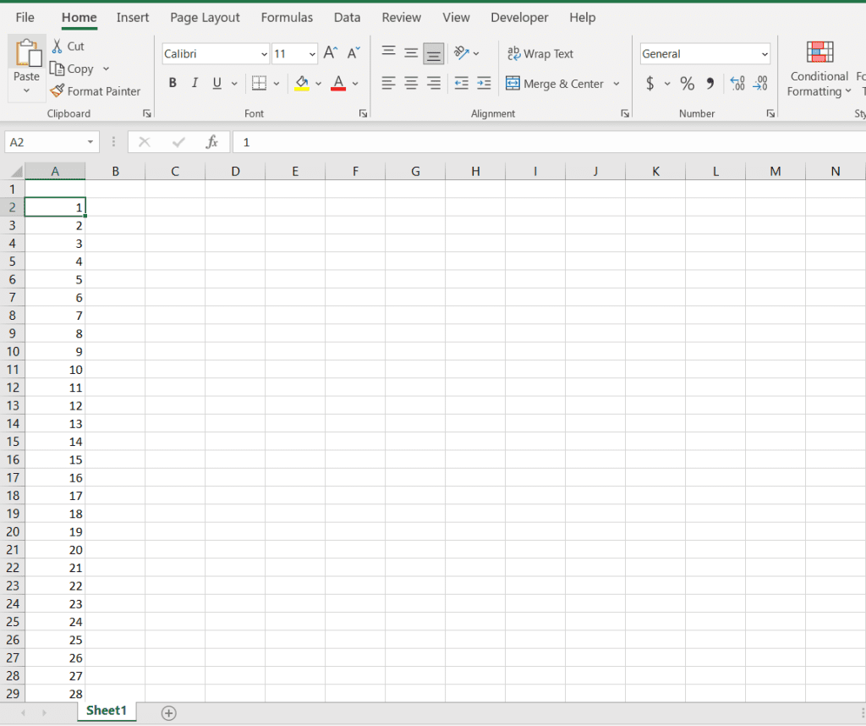The width and height of the screenshot is (866, 726).
Task: Apply Comma Style number format
Action: [709, 83]
